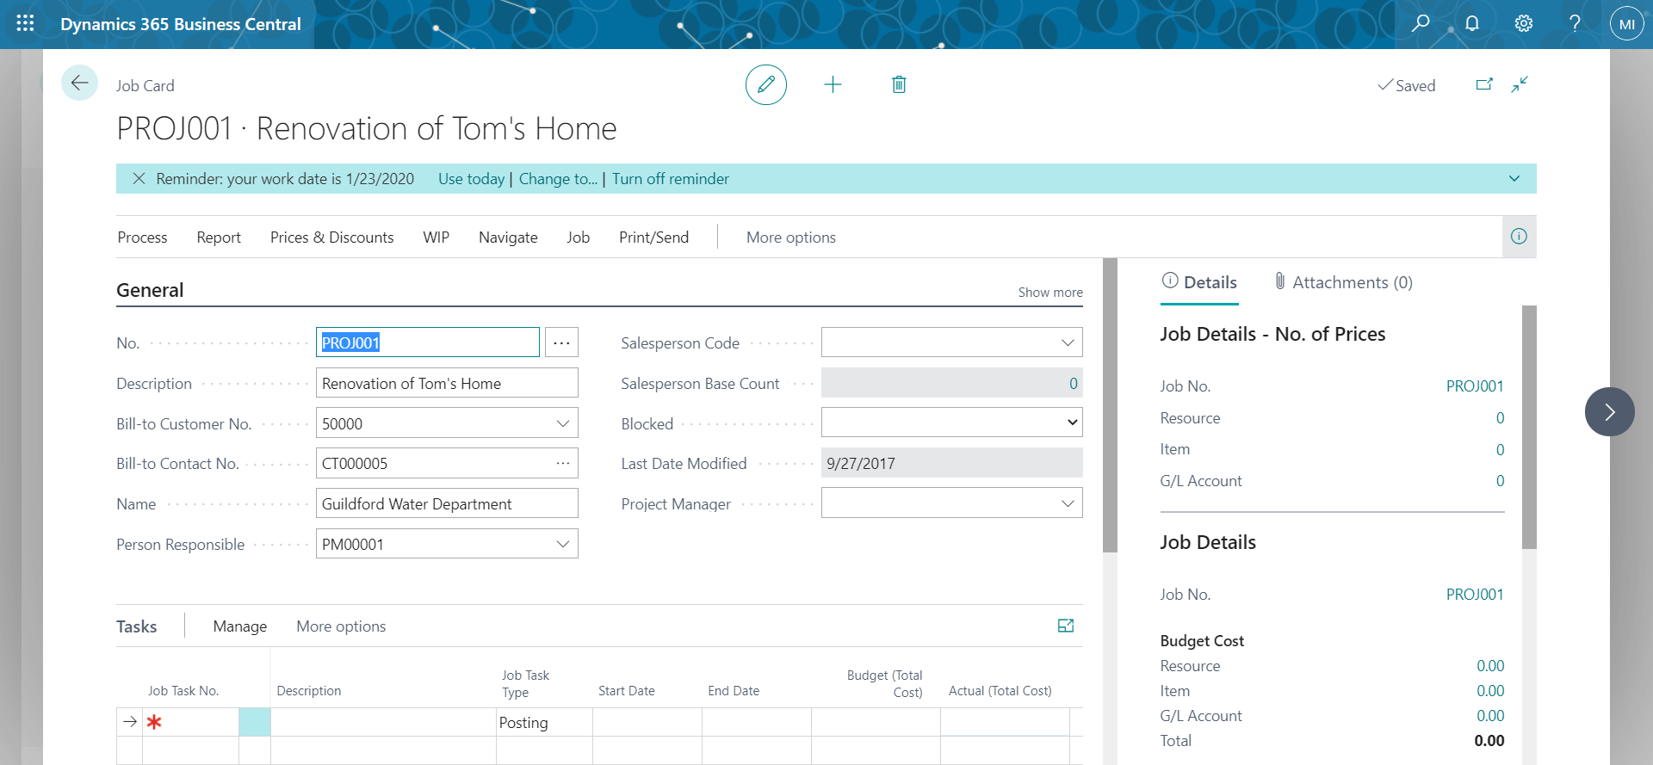Click More options in Tasks
This screenshot has width=1653, height=765.
(x=341, y=626)
